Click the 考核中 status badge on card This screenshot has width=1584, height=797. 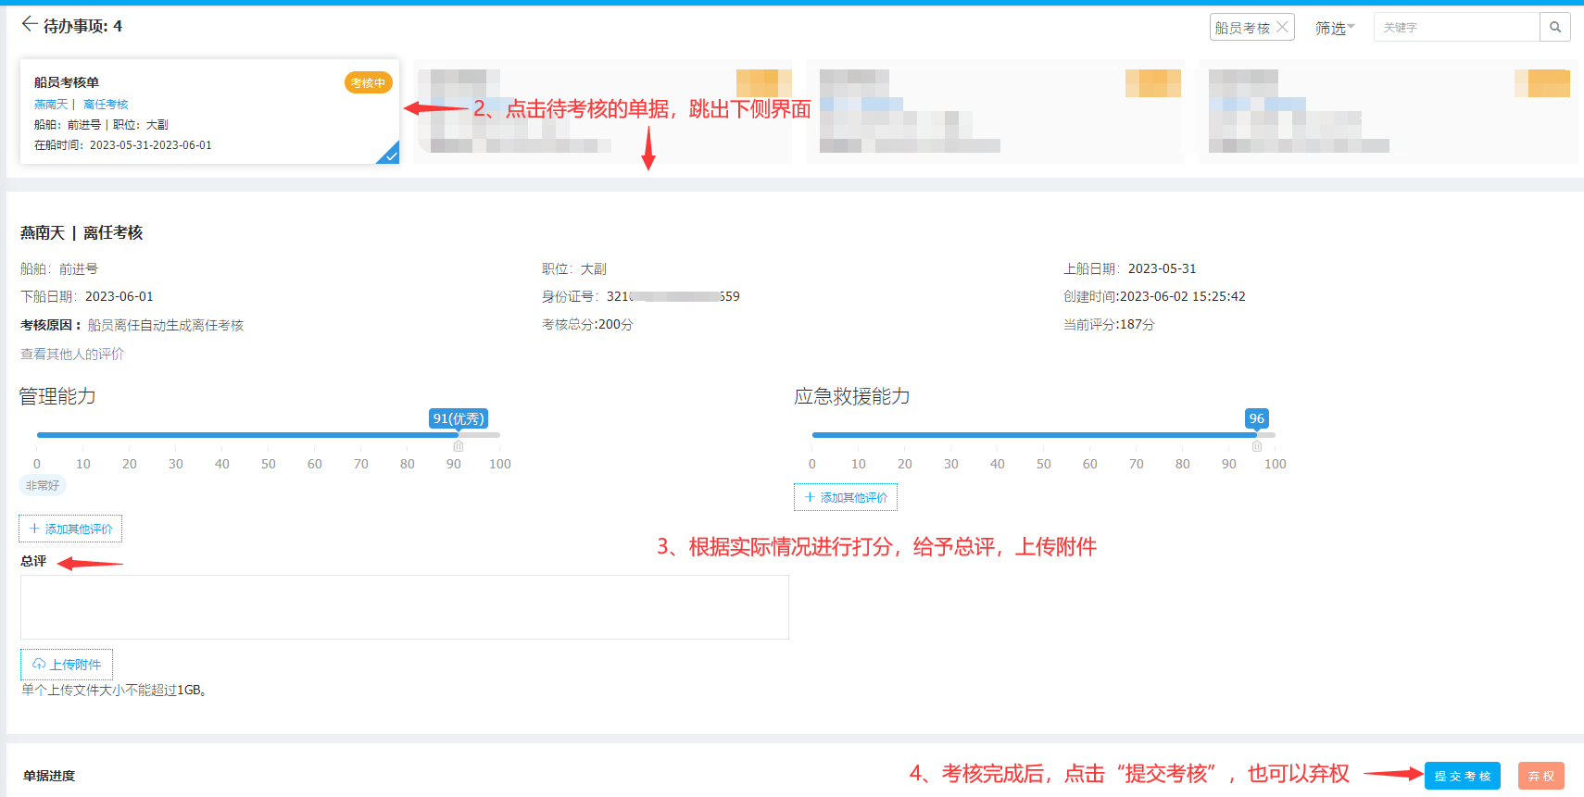368,82
